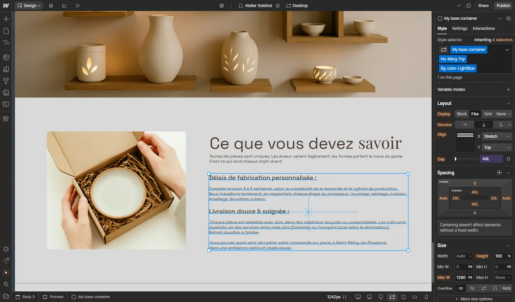This screenshot has height=302, width=515.
Task: Select My base container in breadcrumb
Action: (x=91, y=297)
